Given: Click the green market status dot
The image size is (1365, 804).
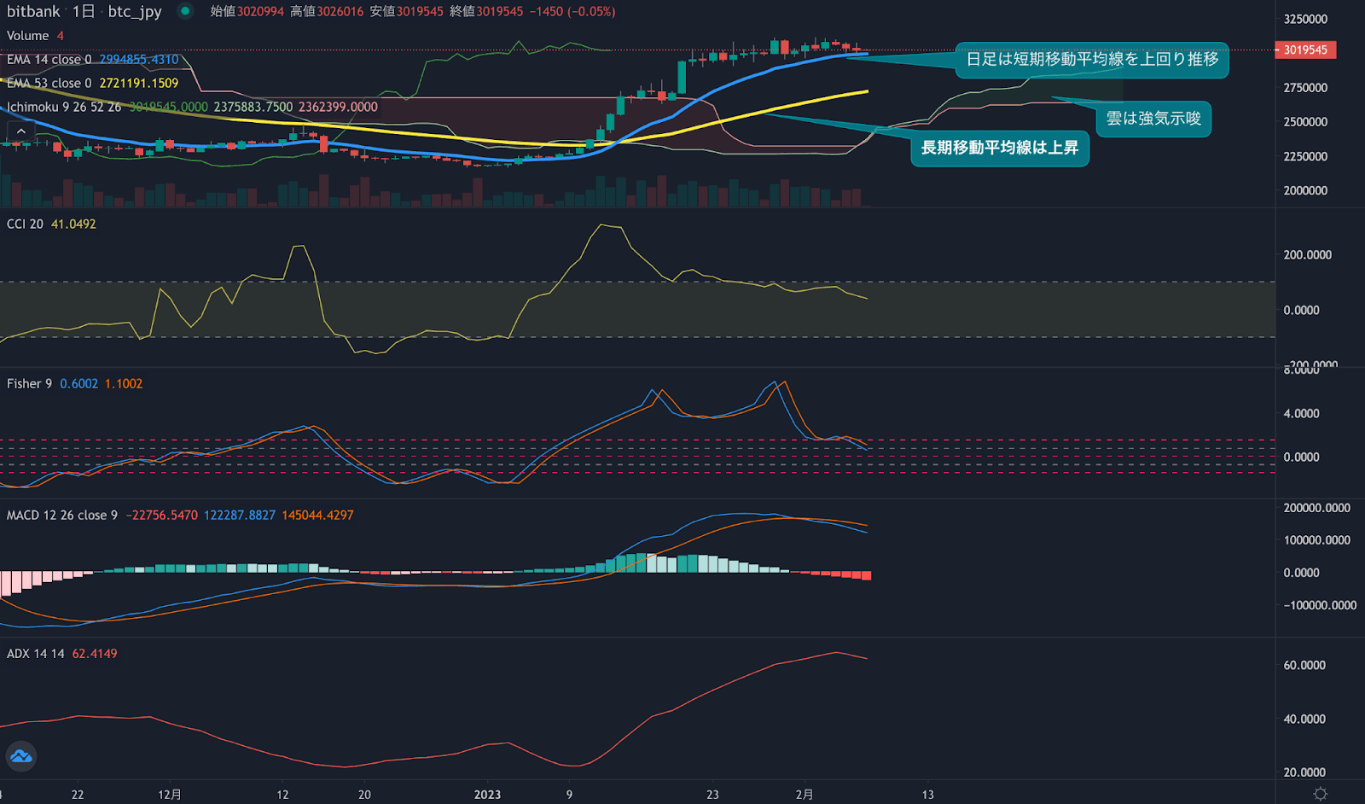Looking at the screenshot, I should (183, 13).
